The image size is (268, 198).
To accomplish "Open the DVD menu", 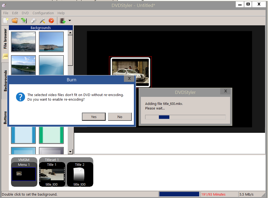I will click(x=25, y=13).
